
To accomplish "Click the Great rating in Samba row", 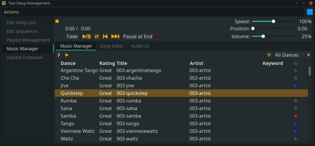I will (x=106, y=116).
